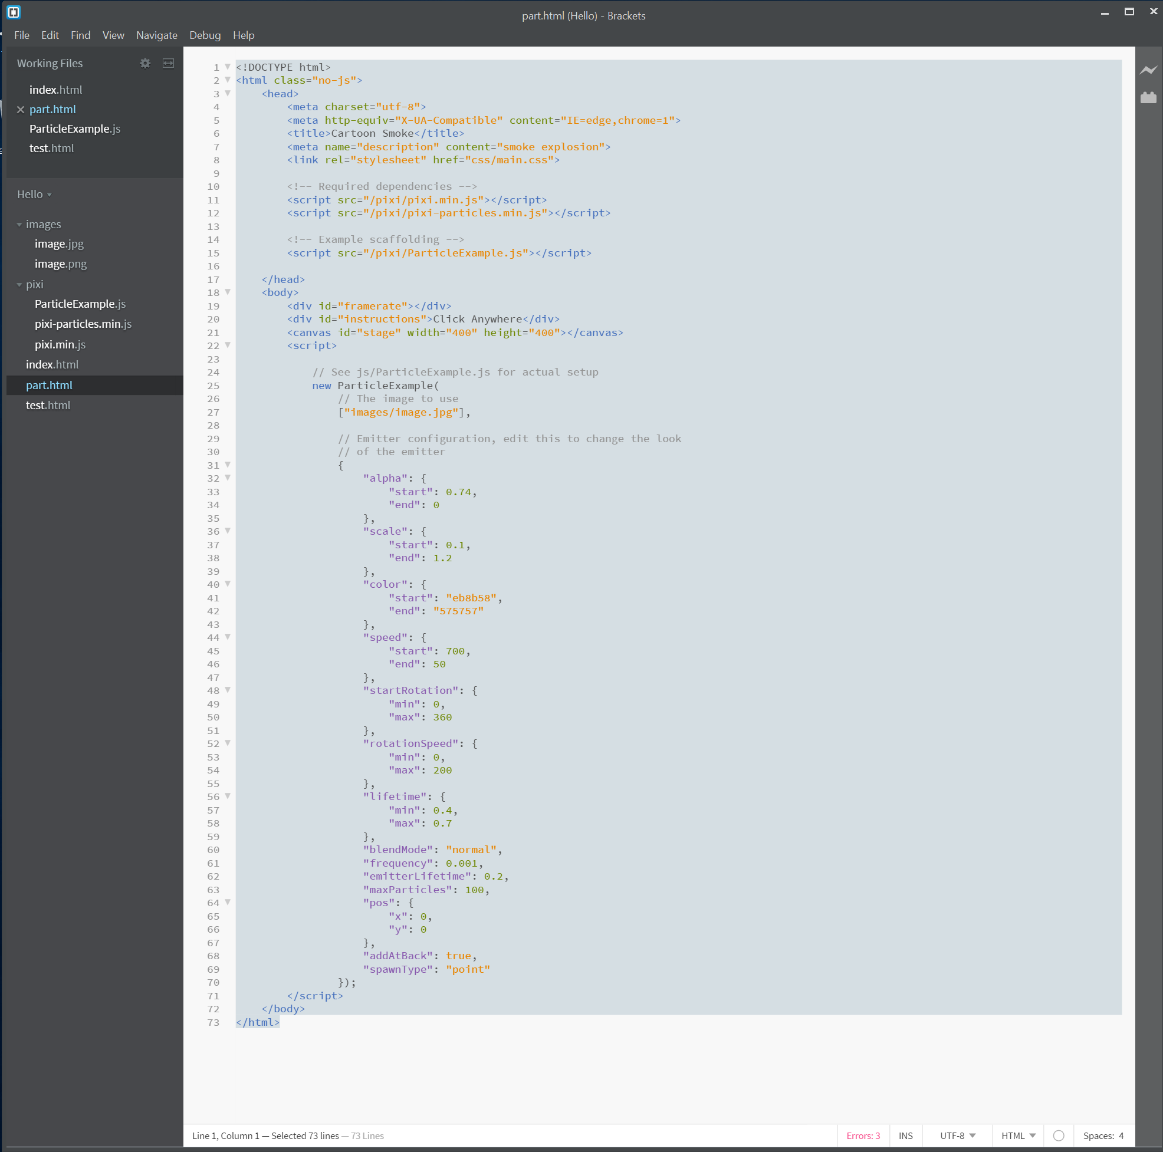Image resolution: width=1163 pixels, height=1152 pixels.
Task: Click the linting status circle in status bar
Action: 1058,1135
